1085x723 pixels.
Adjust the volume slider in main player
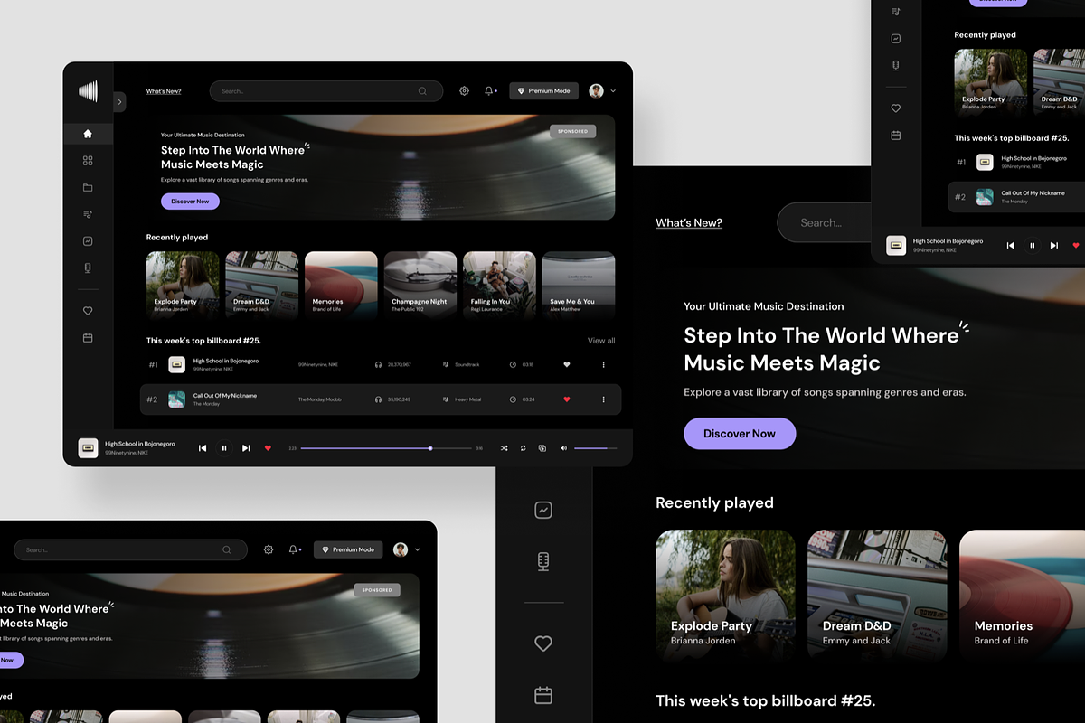[x=596, y=448]
